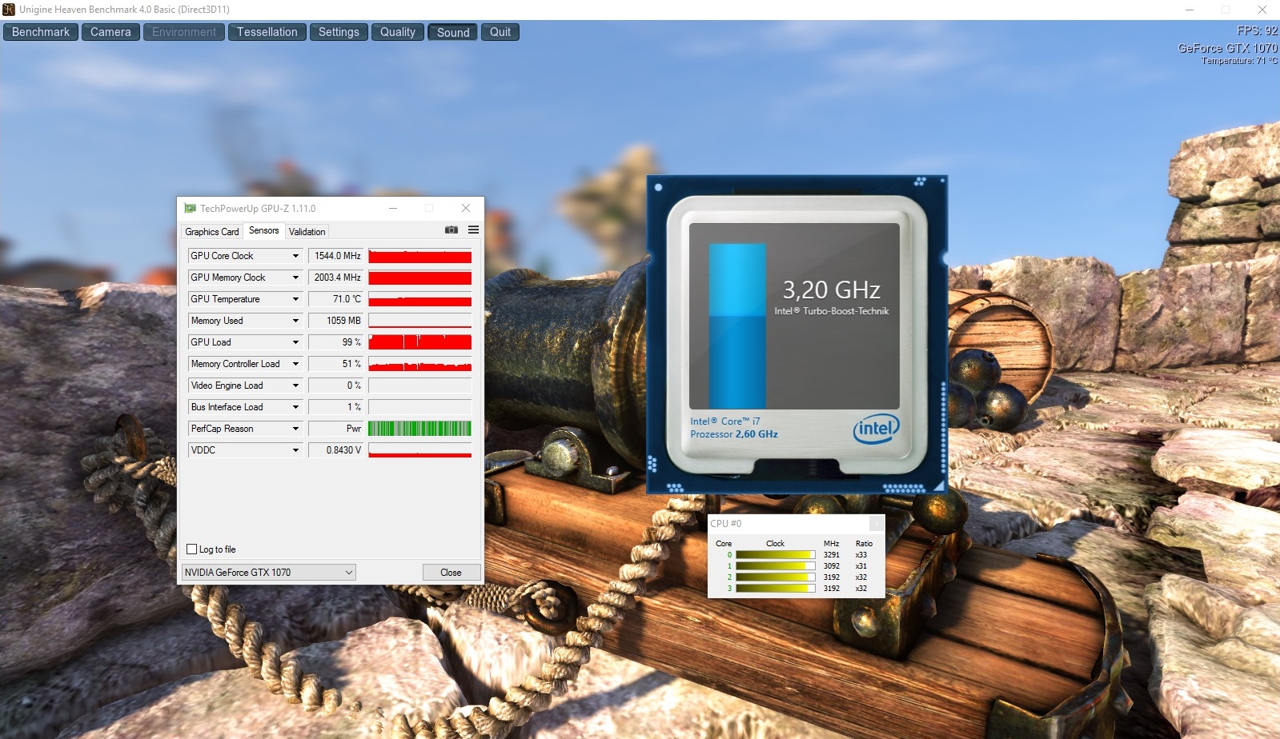Click the GPU-Z app icon in title bar
Screen dimensions: 1280x739
tap(190, 208)
